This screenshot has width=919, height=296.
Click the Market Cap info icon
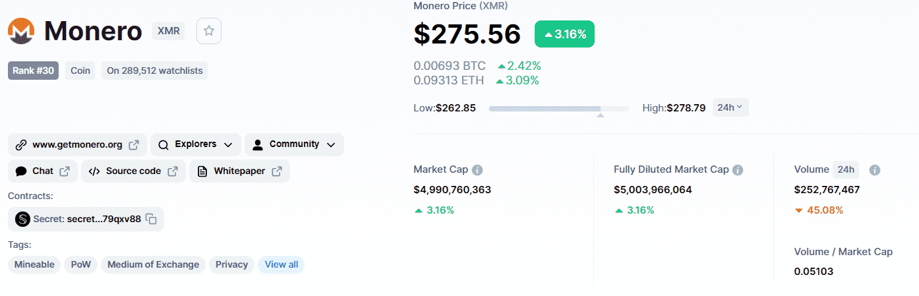pyautogui.click(x=477, y=169)
